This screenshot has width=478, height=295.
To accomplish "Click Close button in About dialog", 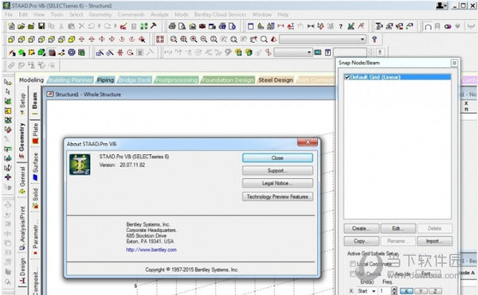I will (277, 158).
